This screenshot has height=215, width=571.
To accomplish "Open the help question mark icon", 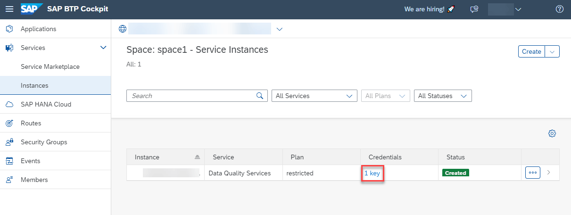I will point(560,9).
